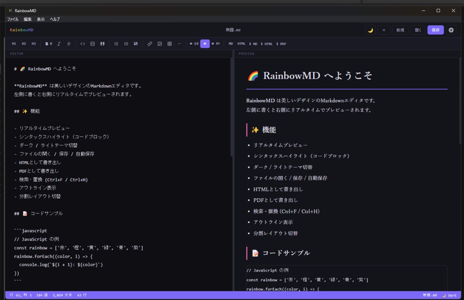Insert a blockquote
The image size is (464, 300).
[102, 43]
